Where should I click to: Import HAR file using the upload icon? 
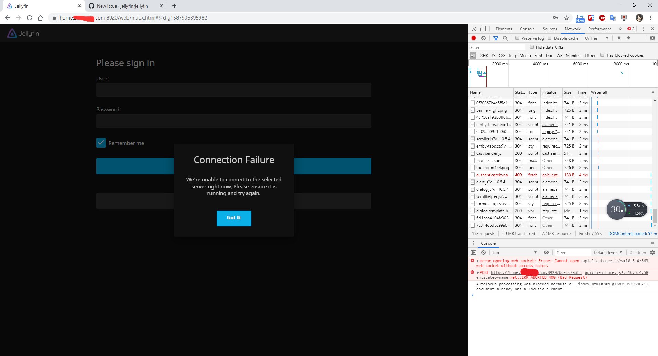(619, 38)
